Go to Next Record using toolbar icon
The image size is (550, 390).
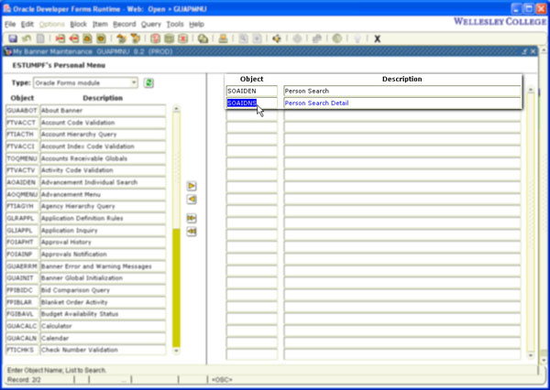[x=101, y=38]
